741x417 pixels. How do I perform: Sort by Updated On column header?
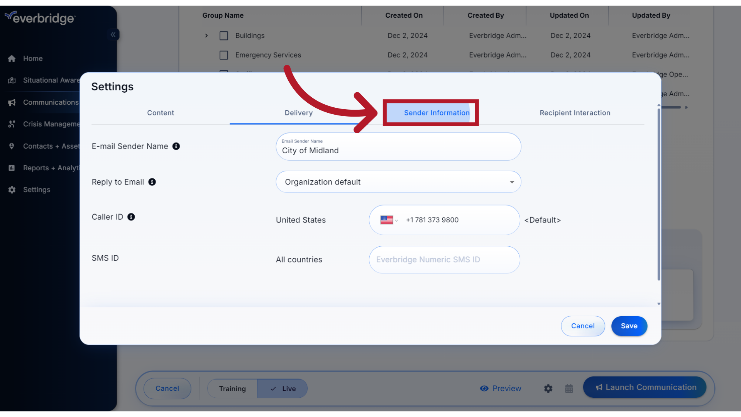(569, 15)
